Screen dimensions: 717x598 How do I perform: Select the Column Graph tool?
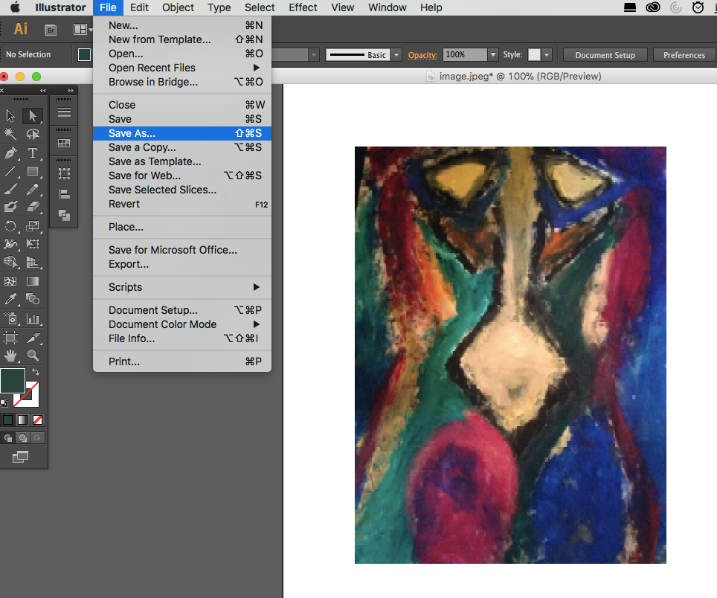point(33,318)
